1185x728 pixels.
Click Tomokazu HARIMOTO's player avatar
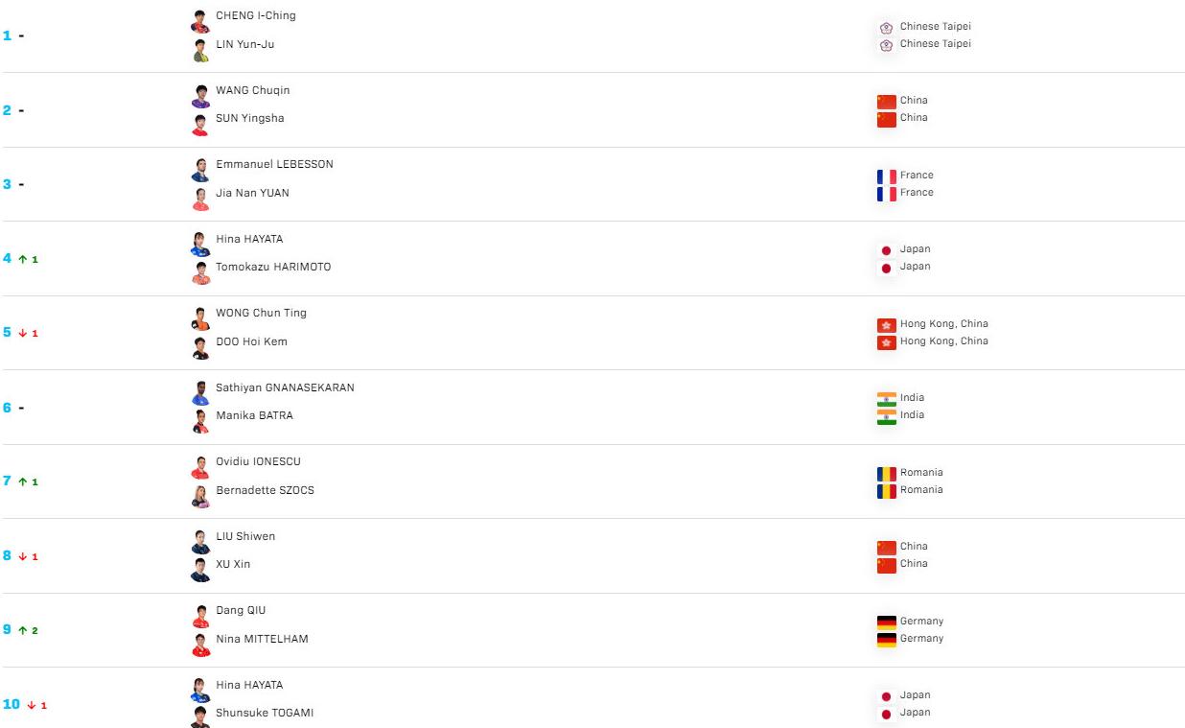click(x=200, y=272)
